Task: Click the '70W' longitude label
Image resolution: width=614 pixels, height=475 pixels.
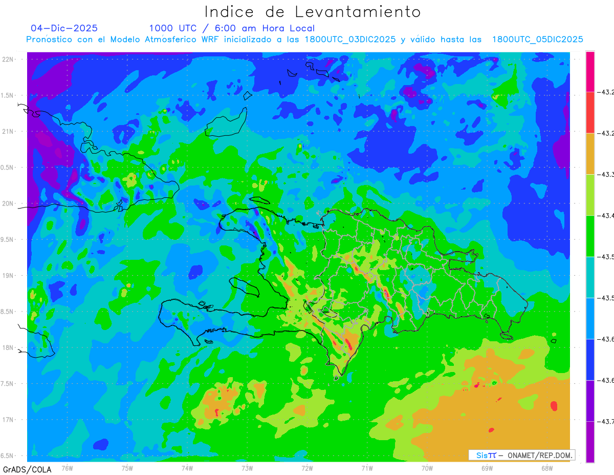Action: coord(427,467)
